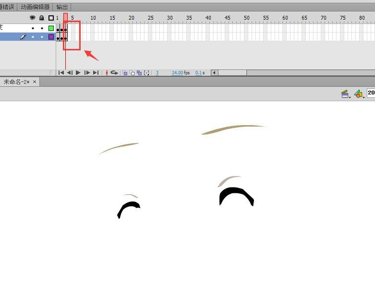Enable Onion Skin Outlines icon
375x304 pixels.
[x=132, y=73]
